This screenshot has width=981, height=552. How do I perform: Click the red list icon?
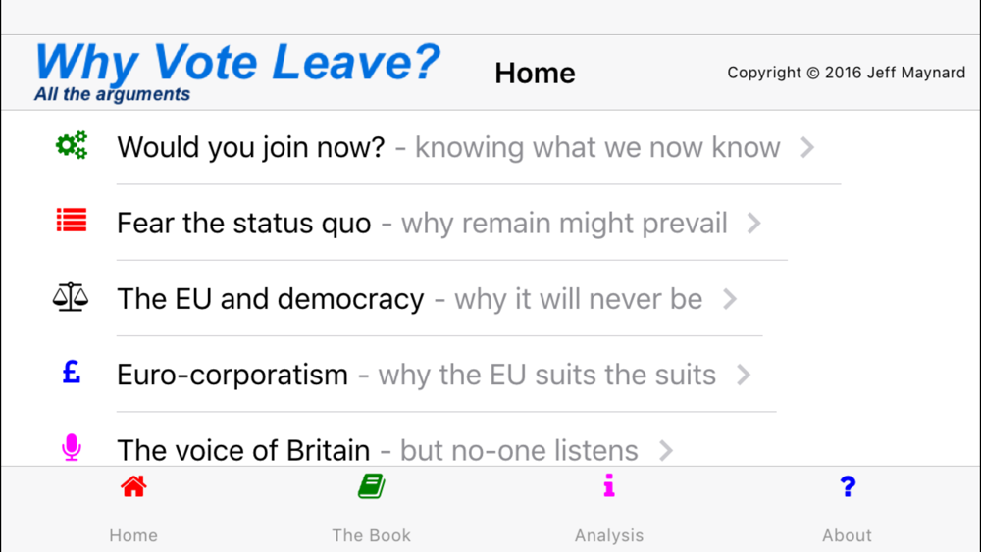(72, 220)
